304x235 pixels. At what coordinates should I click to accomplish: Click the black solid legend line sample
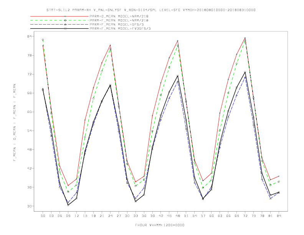[x=59, y=28]
